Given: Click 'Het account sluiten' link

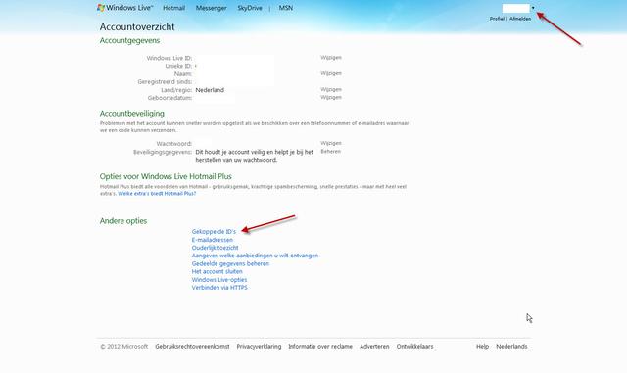Looking at the screenshot, I should coord(217,271).
